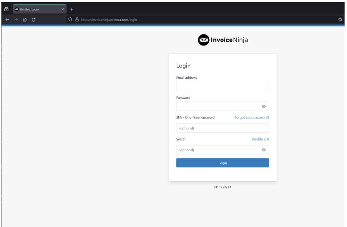Reveal the Secret field value
This screenshot has height=227, width=347.
coord(264,150)
